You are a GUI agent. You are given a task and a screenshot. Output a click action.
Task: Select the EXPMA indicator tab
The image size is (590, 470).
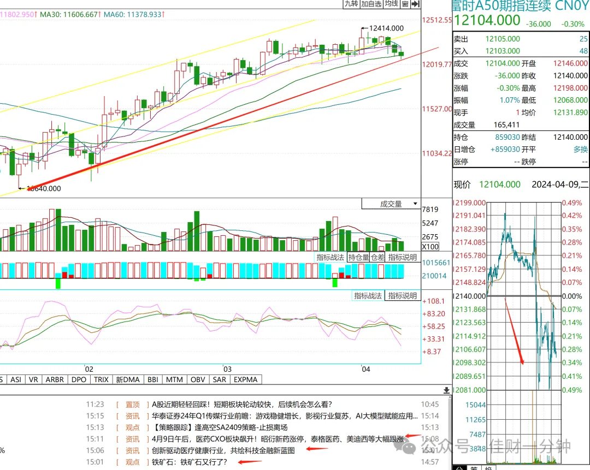tap(246, 380)
